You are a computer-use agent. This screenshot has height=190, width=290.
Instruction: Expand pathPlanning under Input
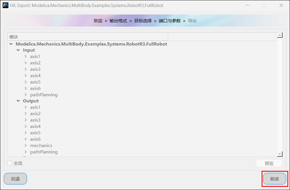pos(25,94)
